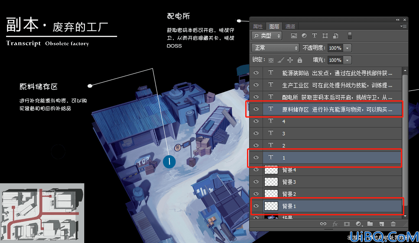Select text layer named 1
The width and height of the screenshot is (419, 243).
point(332,158)
